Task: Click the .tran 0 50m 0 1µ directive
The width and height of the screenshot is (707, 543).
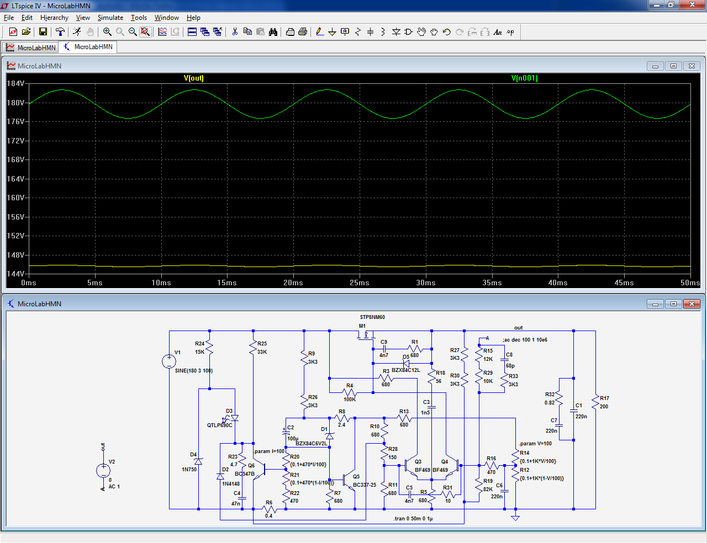Action: [413, 519]
